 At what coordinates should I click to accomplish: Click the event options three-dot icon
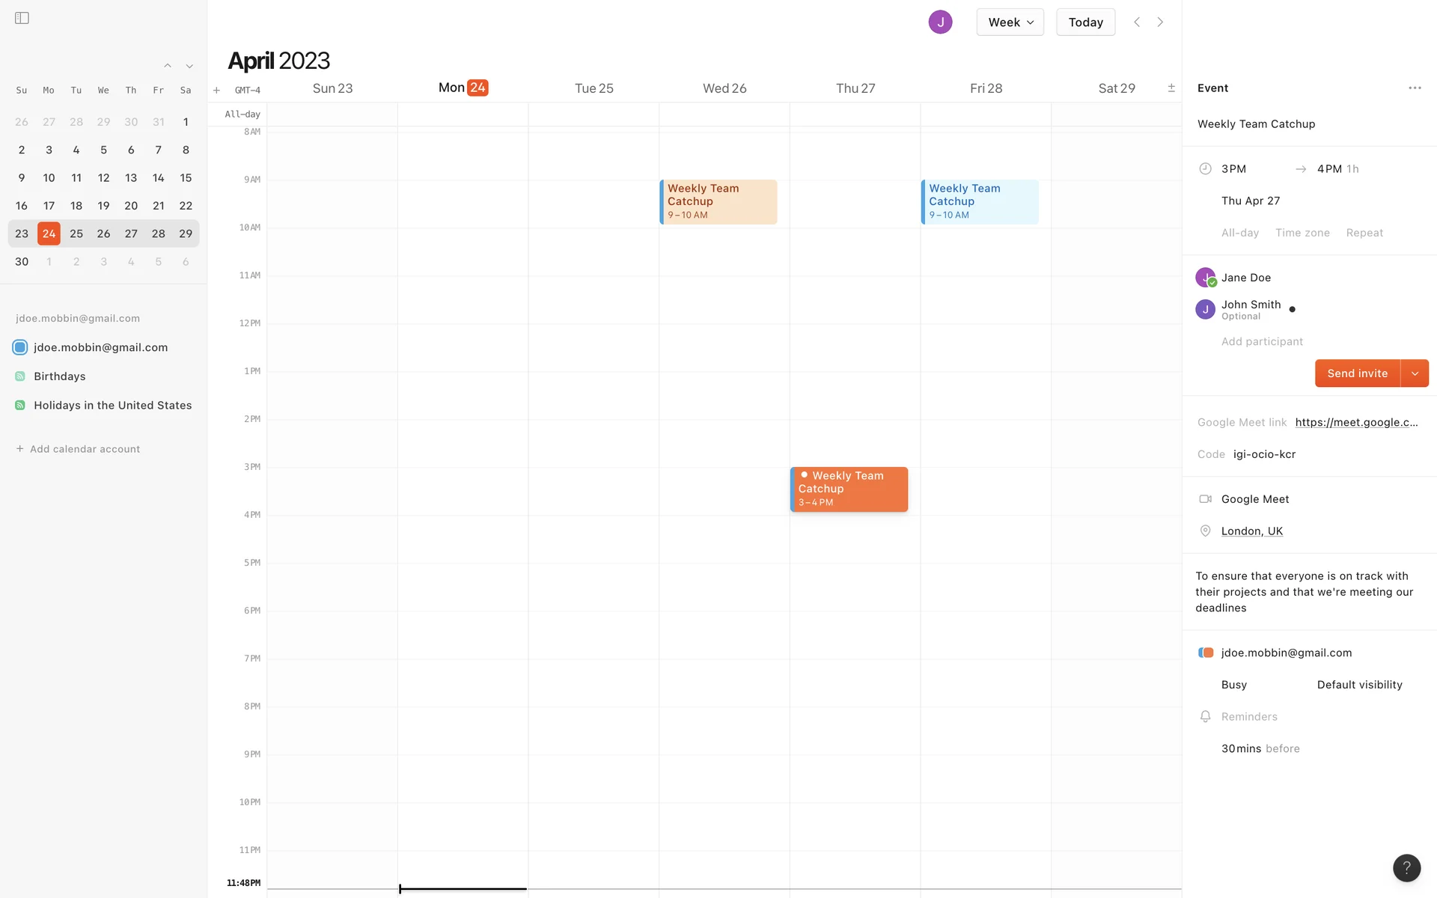pos(1414,88)
